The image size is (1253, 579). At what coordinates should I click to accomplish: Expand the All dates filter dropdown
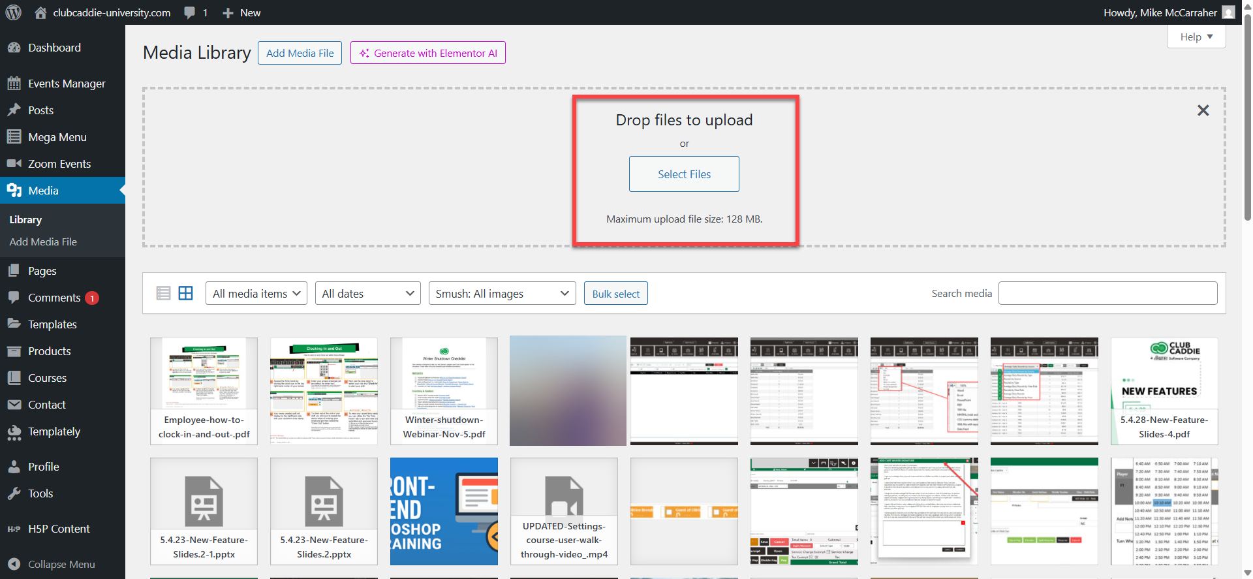pos(368,294)
